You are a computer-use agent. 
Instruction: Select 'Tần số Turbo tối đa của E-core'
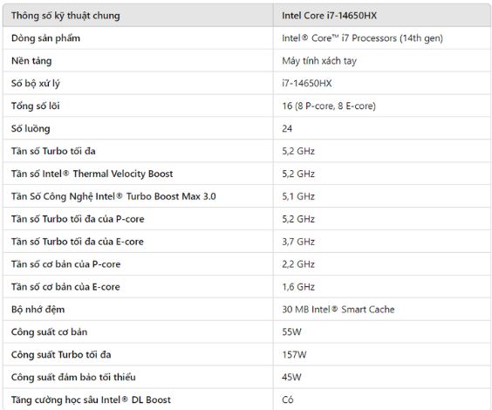pyautogui.click(x=78, y=242)
